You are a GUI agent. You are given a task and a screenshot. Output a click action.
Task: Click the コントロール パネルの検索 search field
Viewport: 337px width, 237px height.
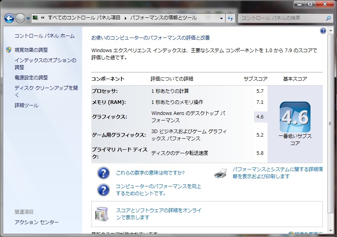point(281,18)
